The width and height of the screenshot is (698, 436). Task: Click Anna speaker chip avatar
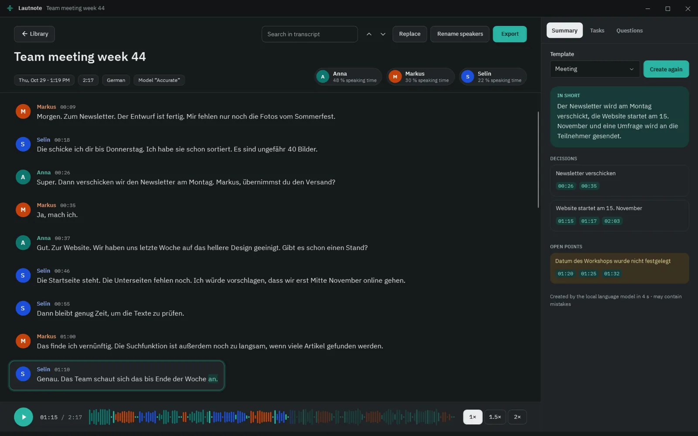(x=323, y=77)
